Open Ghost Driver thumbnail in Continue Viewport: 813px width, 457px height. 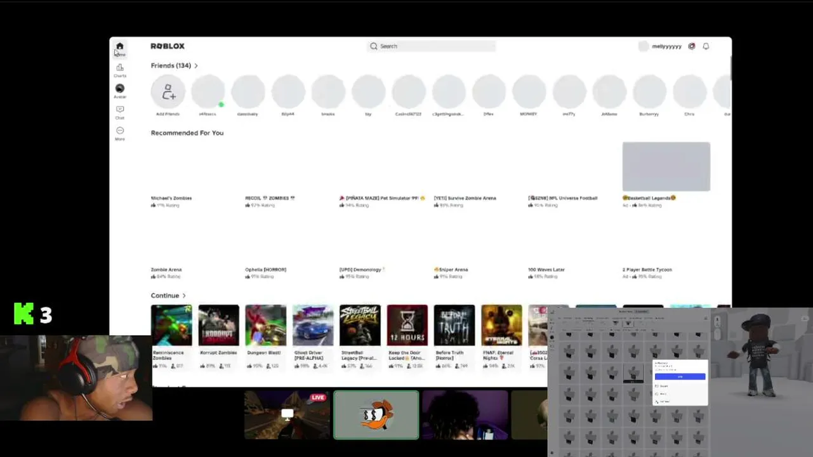[313, 326]
